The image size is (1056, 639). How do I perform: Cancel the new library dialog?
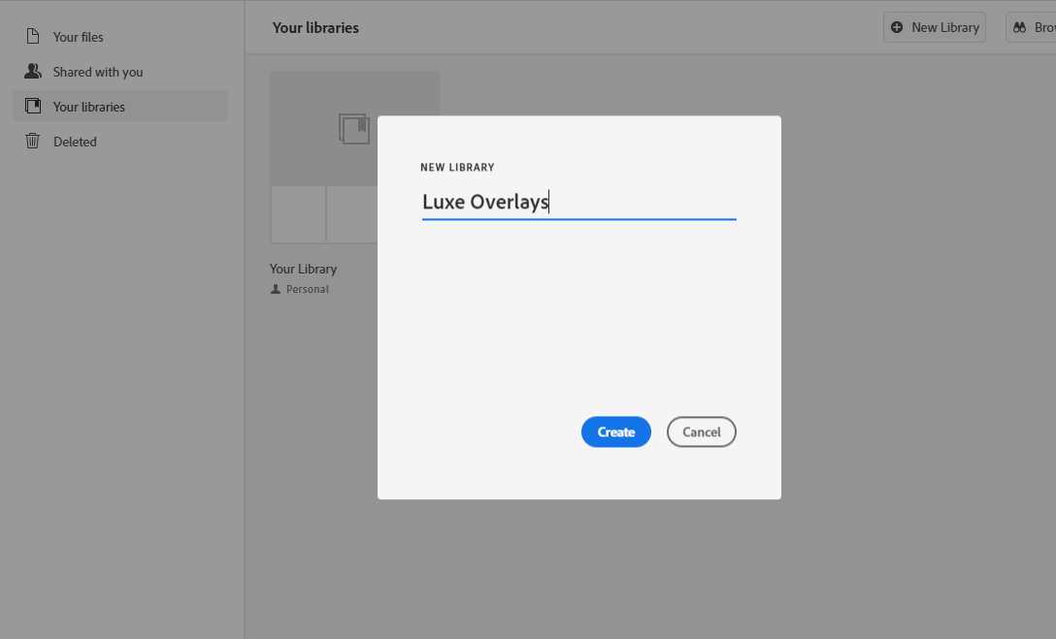click(701, 431)
